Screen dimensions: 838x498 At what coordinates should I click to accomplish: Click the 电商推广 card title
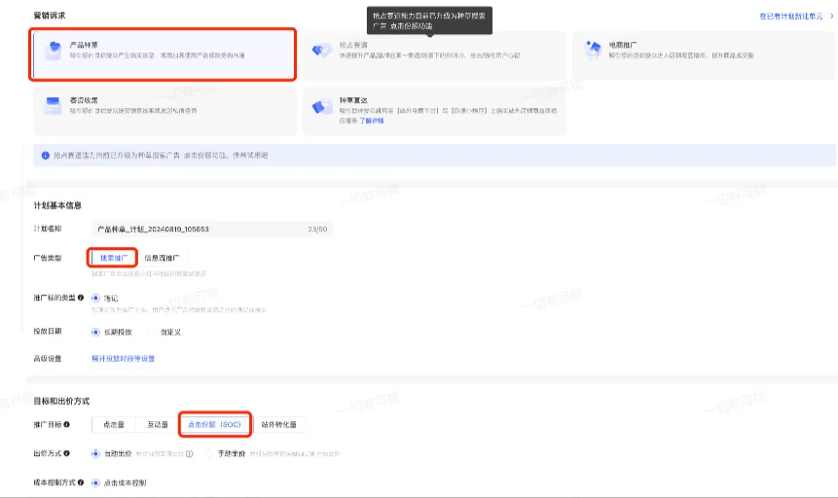click(x=623, y=45)
